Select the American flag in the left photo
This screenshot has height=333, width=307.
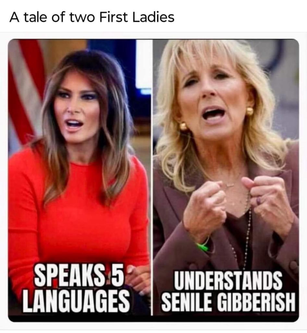click(x=25, y=91)
